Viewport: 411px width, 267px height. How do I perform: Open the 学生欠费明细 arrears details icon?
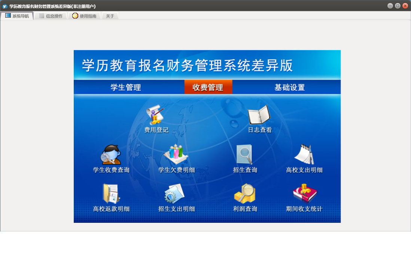point(176,154)
